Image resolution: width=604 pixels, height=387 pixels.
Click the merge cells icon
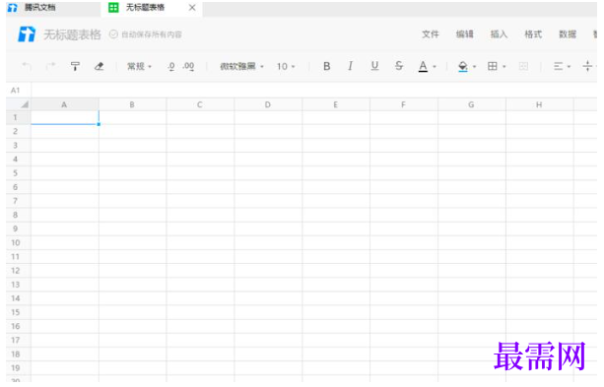[523, 66]
